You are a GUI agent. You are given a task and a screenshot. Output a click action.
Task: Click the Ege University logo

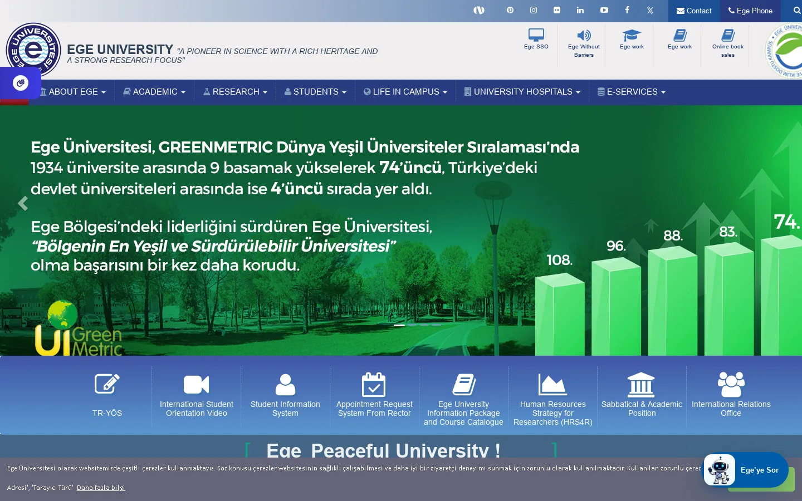coord(33,50)
